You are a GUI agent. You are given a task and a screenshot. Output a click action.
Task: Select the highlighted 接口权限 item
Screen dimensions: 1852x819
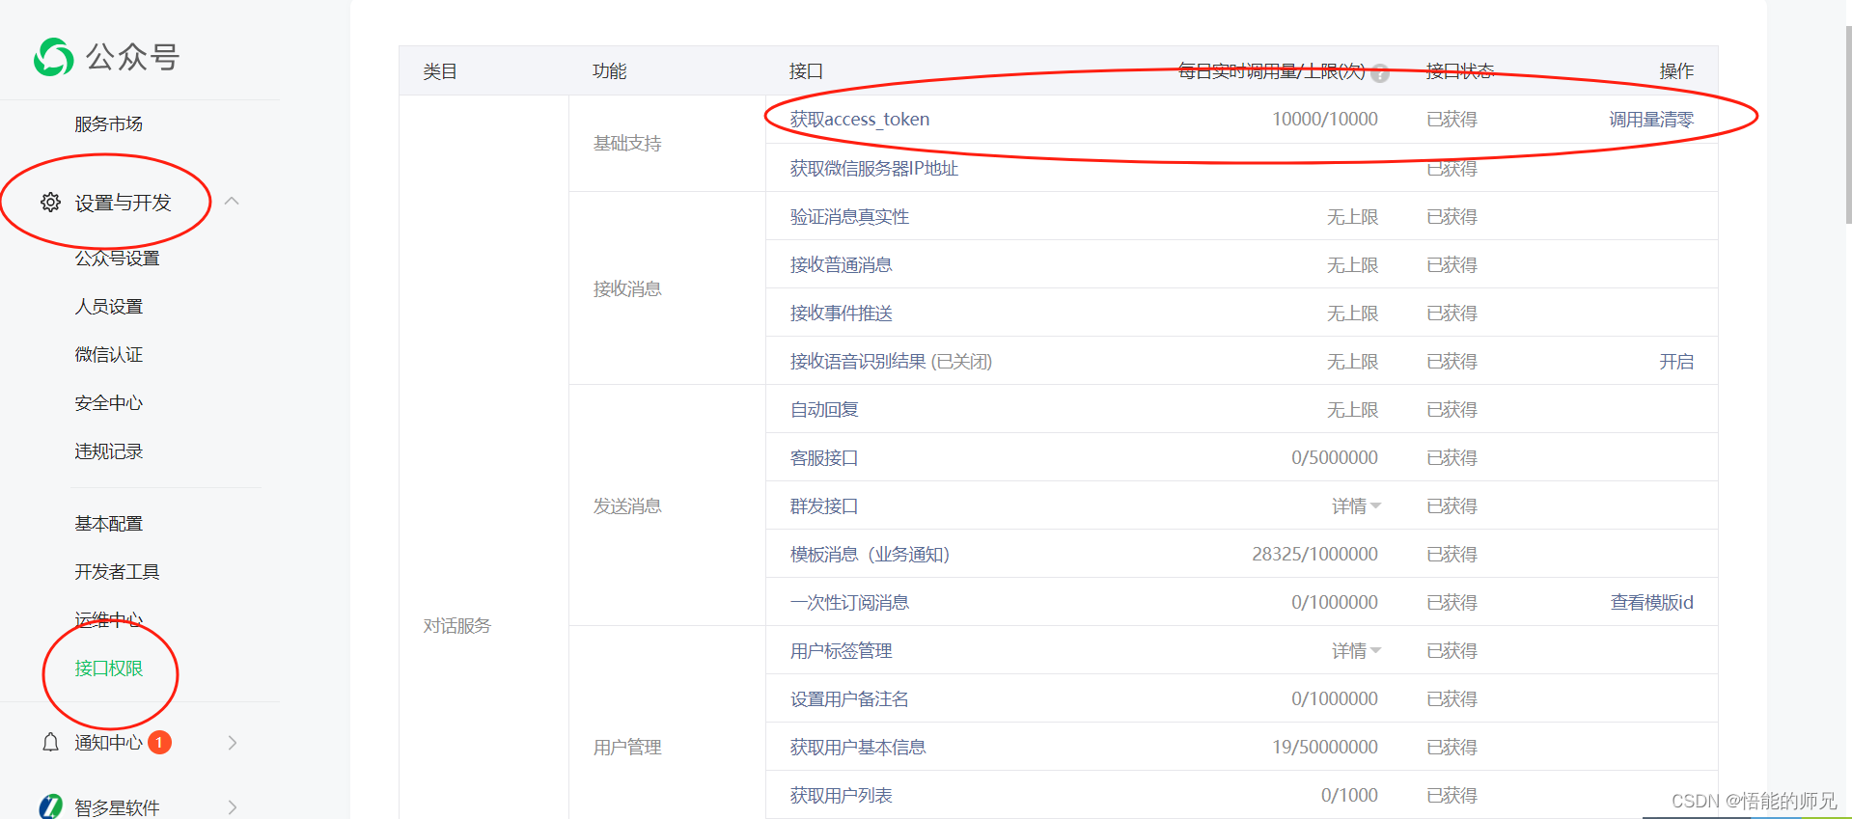pos(108,668)
